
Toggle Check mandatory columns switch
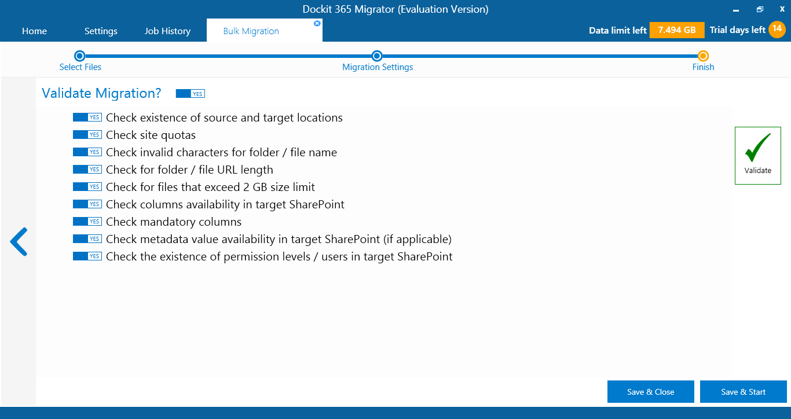87,222
